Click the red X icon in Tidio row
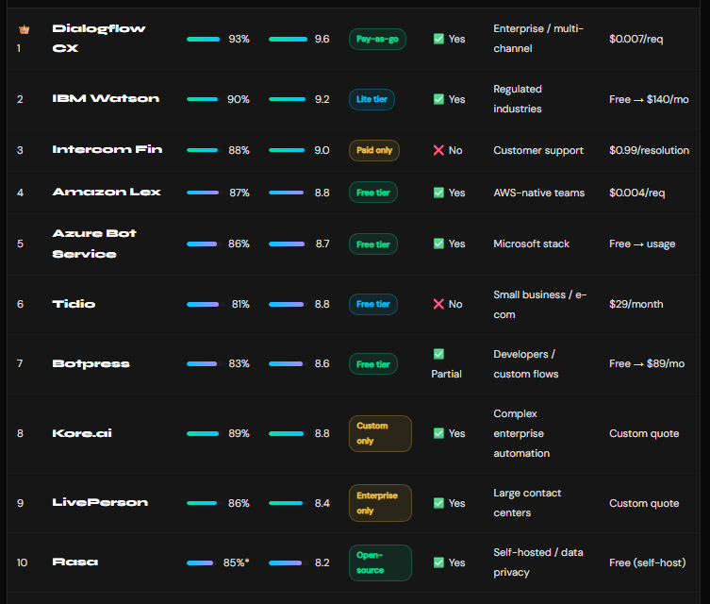The height and width of the screenshot is (604, 710). point(438,304)
